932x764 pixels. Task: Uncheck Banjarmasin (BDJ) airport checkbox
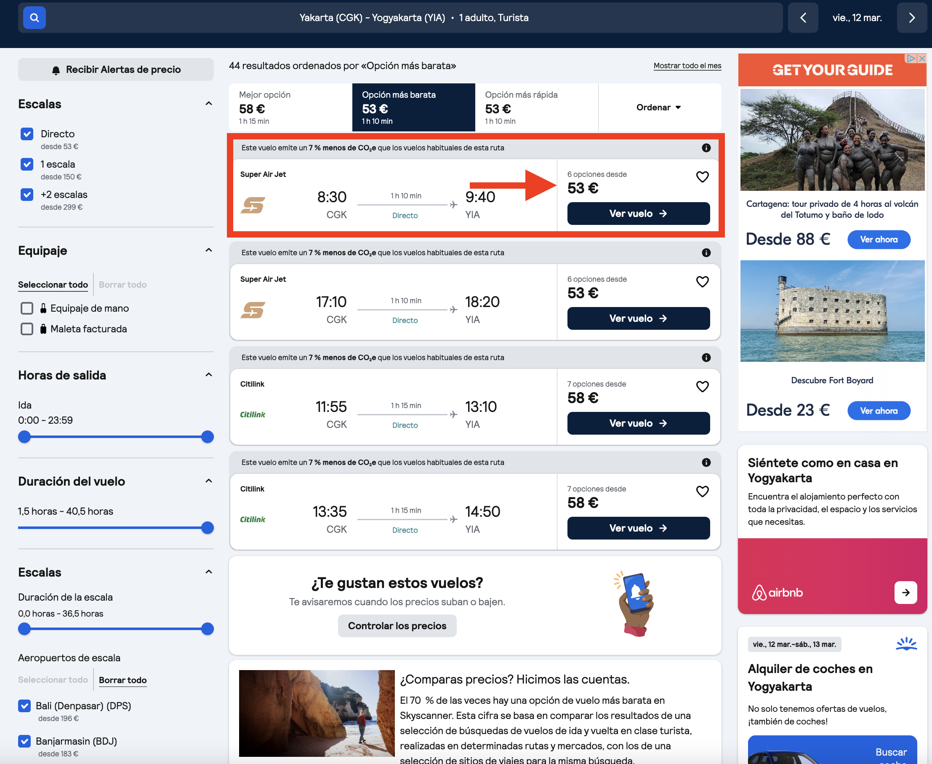pyautogui.click(x=24, y=741)
